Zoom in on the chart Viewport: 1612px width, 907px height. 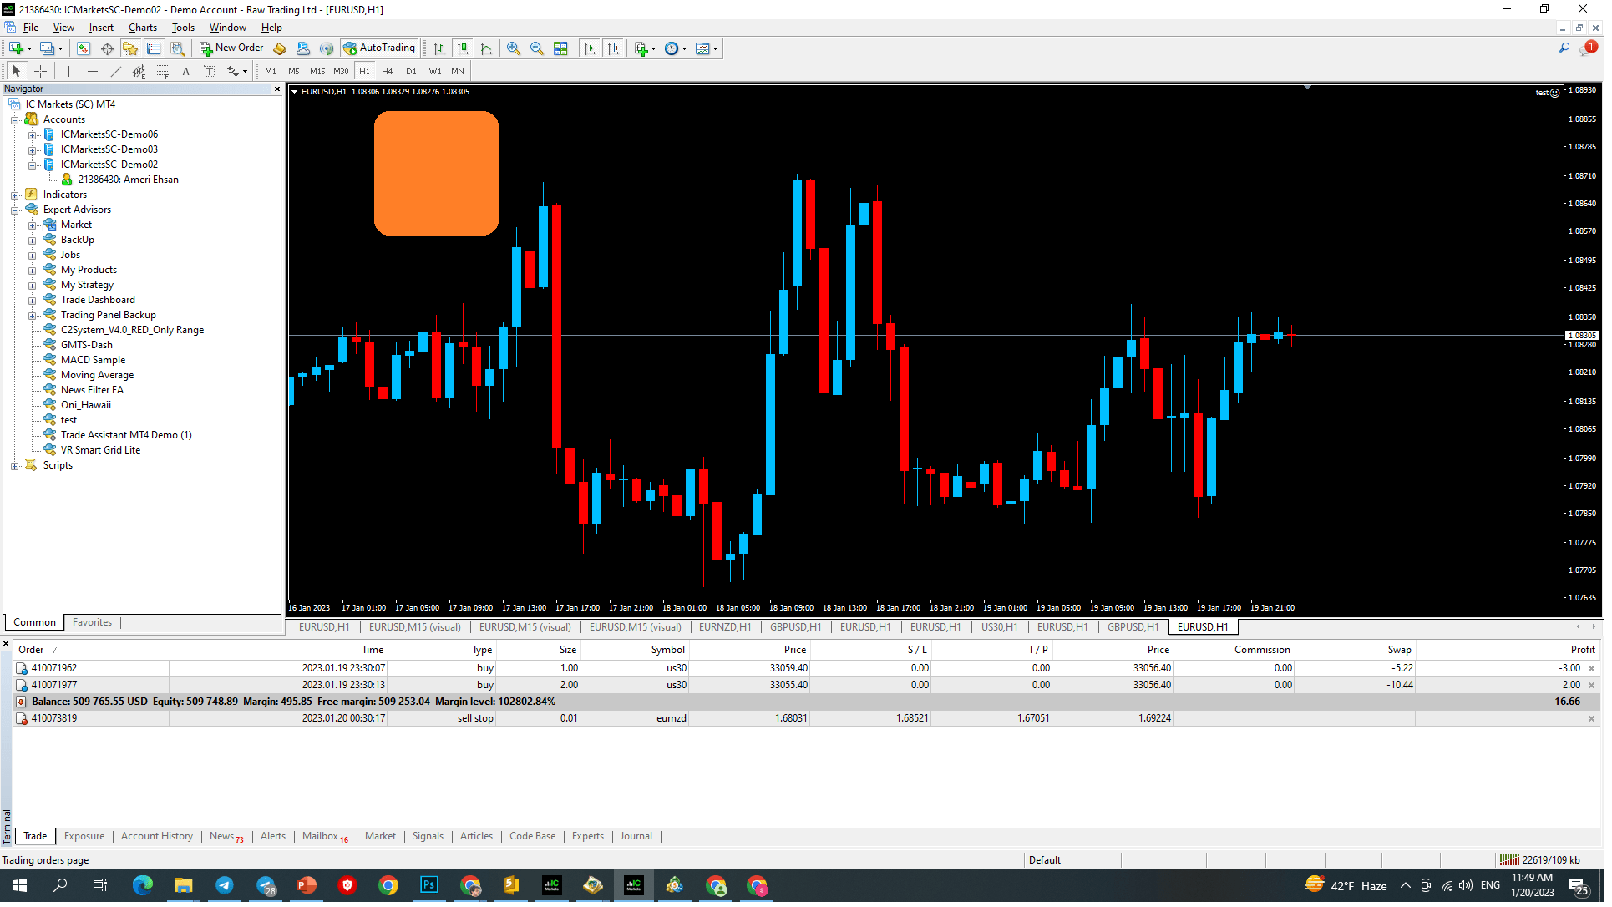(x=514, y=48)
